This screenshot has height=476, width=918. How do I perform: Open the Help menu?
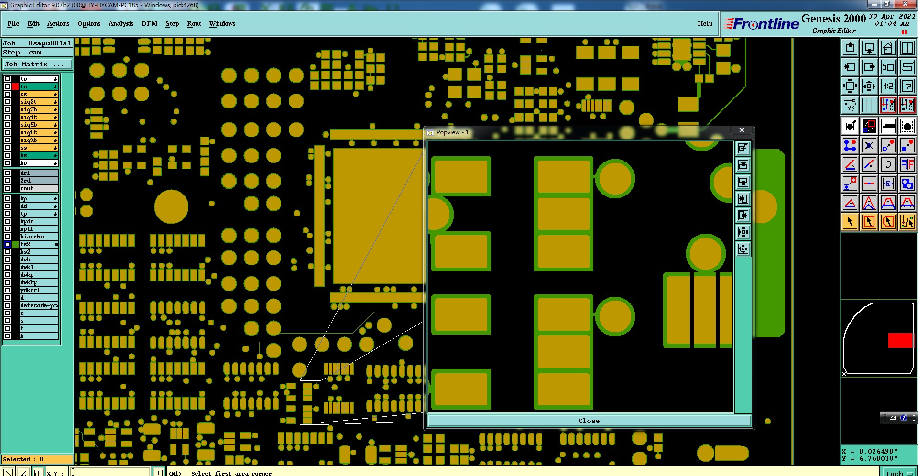pos(705,23)
